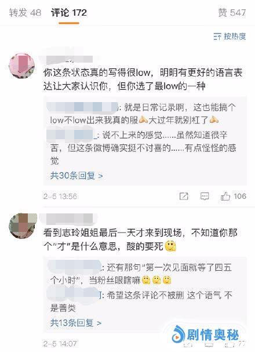Click the sort icon beside 按热度
The height and width of the screenshot is (352, 255).
(217, 37)
